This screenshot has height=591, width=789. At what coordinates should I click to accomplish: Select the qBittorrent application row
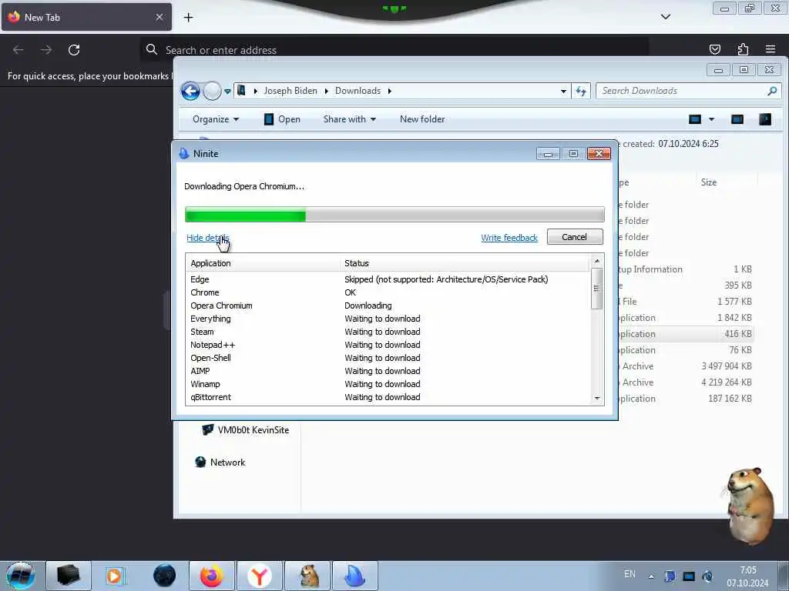click(x=388, y=397)
